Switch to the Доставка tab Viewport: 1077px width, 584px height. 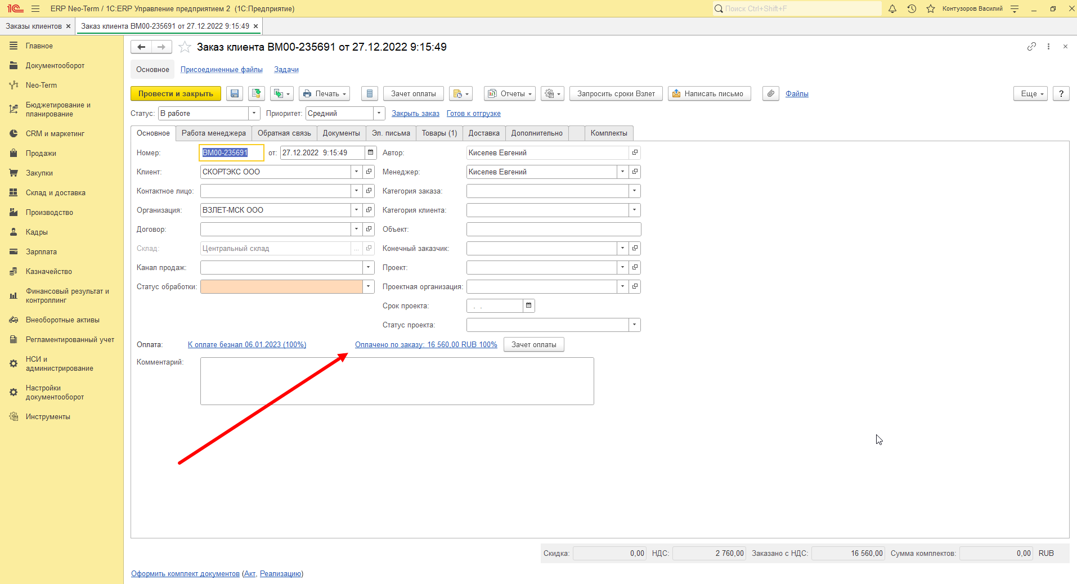click(x=484, y=133)
